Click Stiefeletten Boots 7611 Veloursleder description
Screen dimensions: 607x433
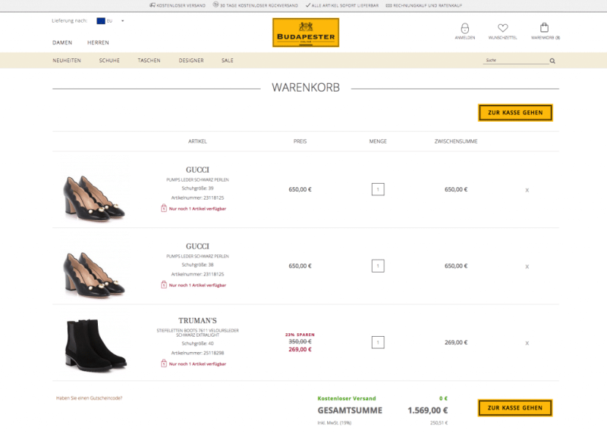coord(197,332)
